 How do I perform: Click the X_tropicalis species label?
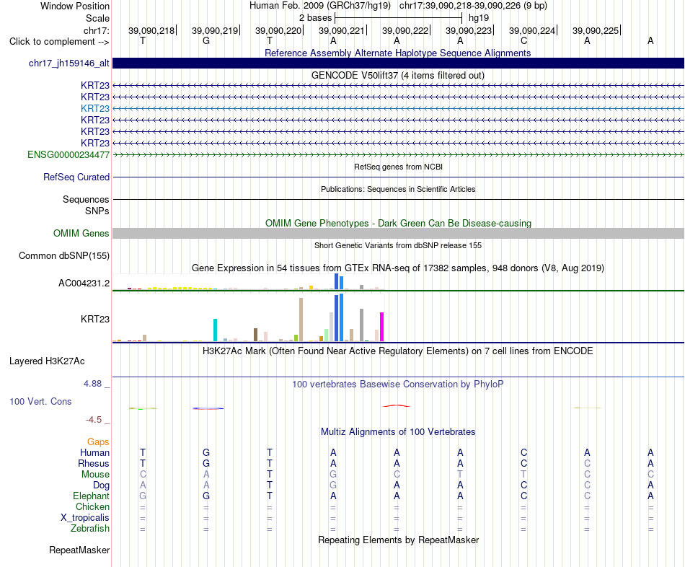click(85, 518)
